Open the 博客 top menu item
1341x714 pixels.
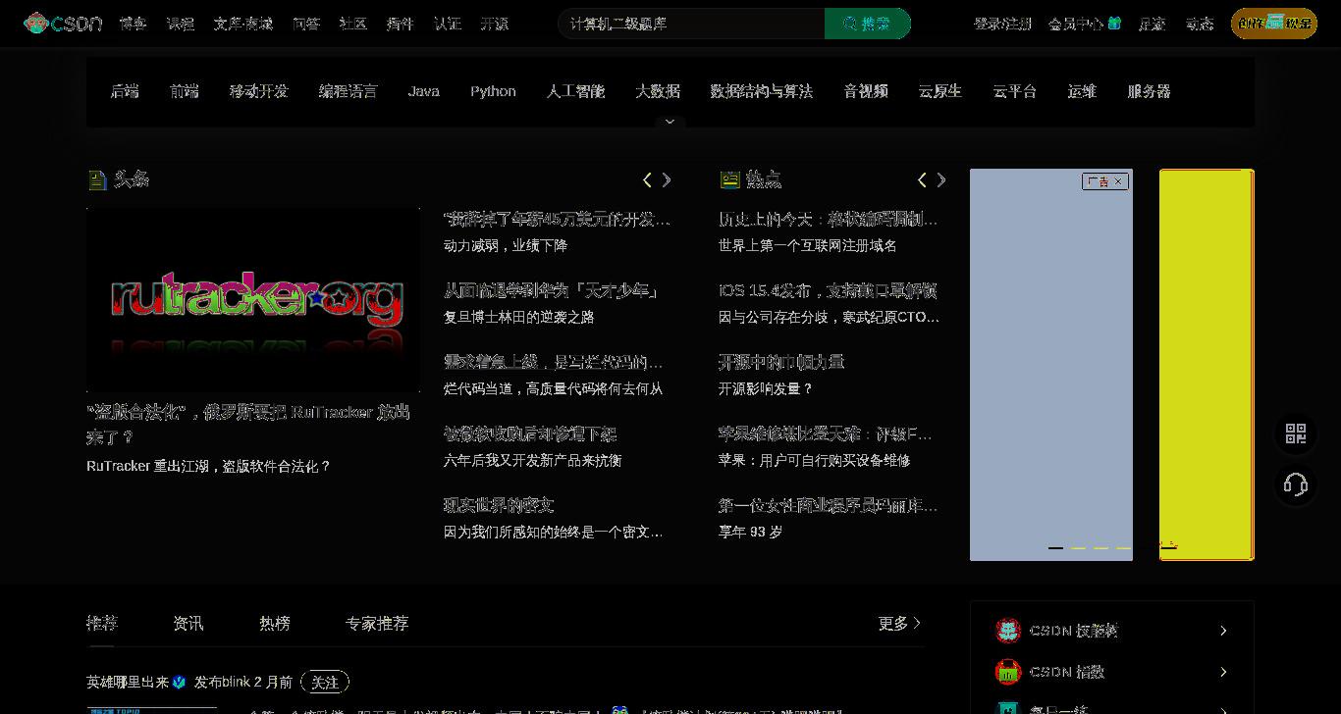pyautogui.click(x=133, y=24)
